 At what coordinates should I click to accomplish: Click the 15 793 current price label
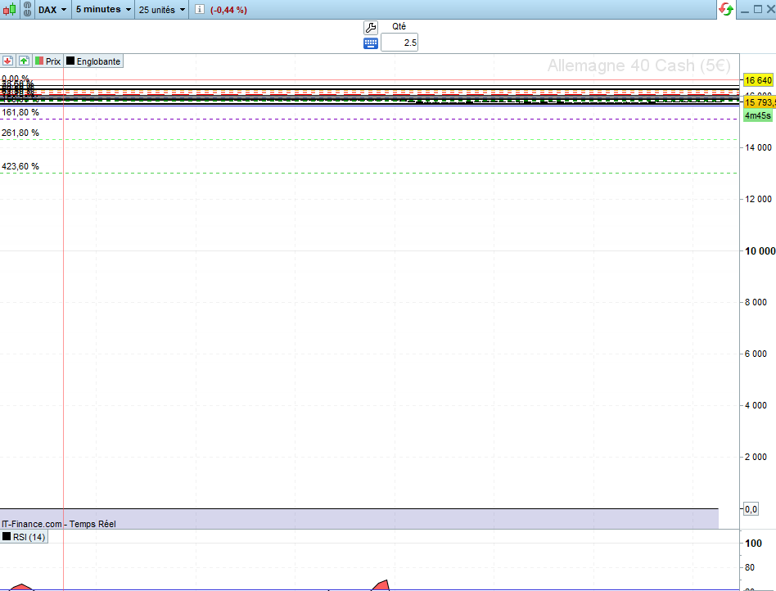click(x=759, y=102)
